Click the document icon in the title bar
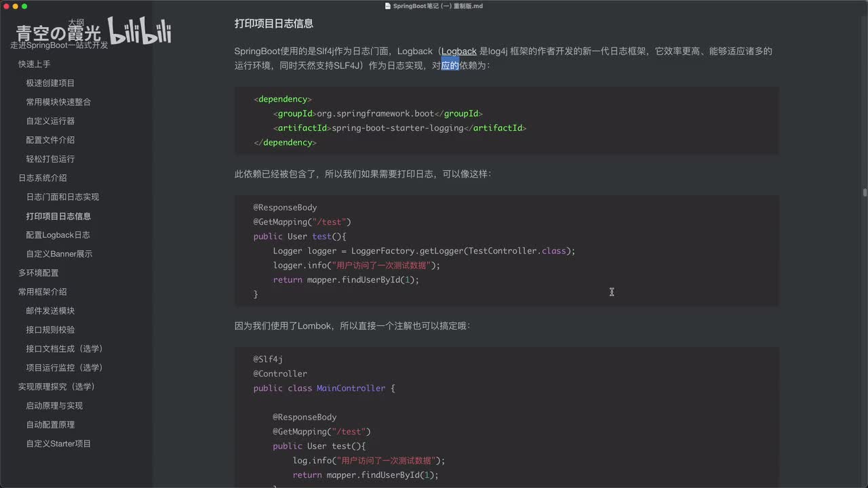Screen dimensions: 868x488 tap(388, 6)
